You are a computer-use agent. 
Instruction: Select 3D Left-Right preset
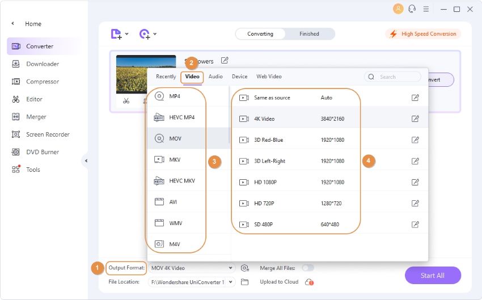[x=329, y=161]
